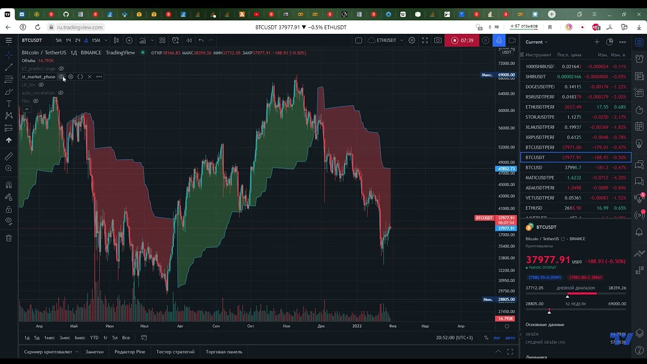Open st_market_phase indicator settings

tap(71, 77)
